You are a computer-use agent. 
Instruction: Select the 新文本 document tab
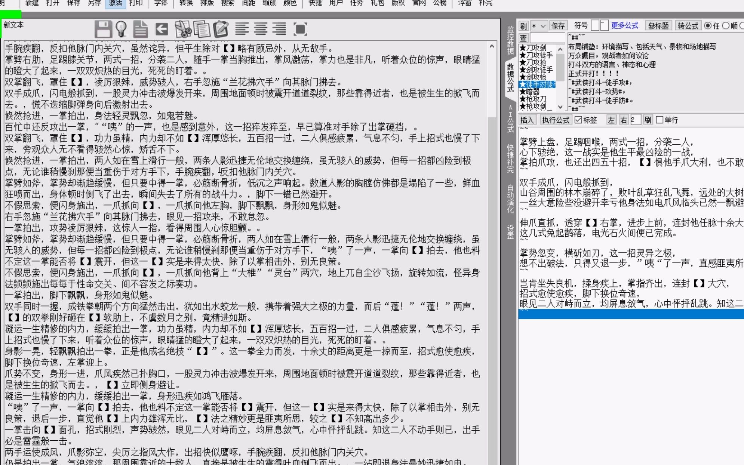pyautogui.click(x=13, y=25)
